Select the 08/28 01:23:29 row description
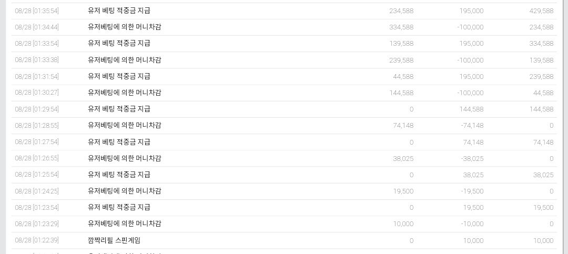The image size is (568, 254). pyautogui.click(x=125, y=223)
